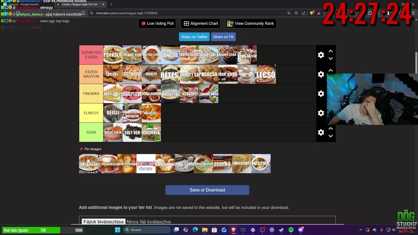Move SZERETEM ESZEM tier down
This screenshot has width=418, height=235.
330,59
